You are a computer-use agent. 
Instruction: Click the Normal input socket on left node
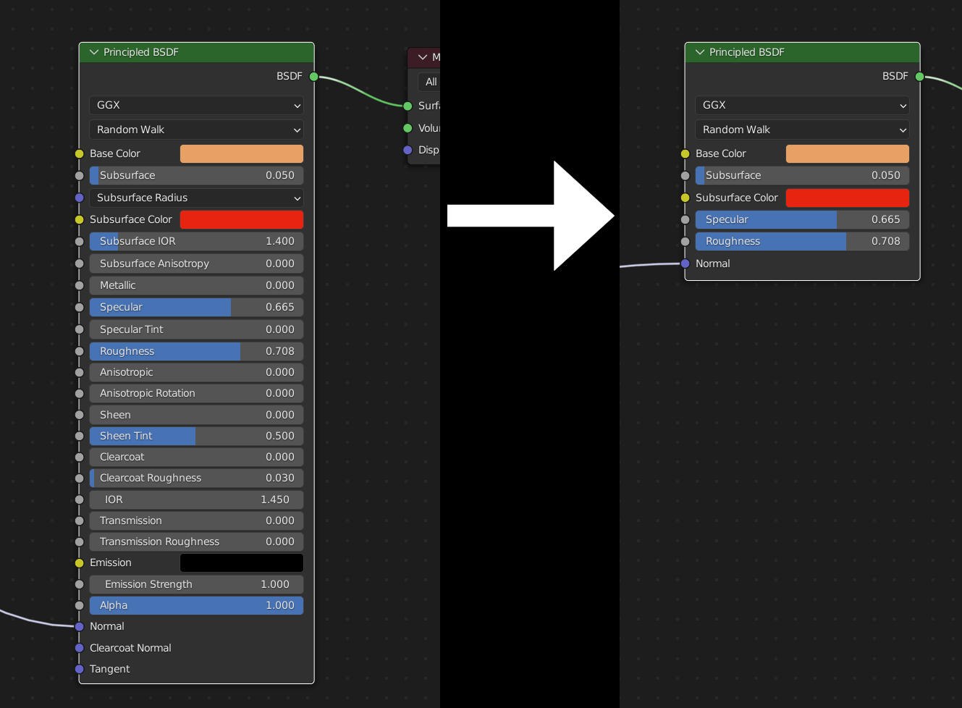point(80,626)
